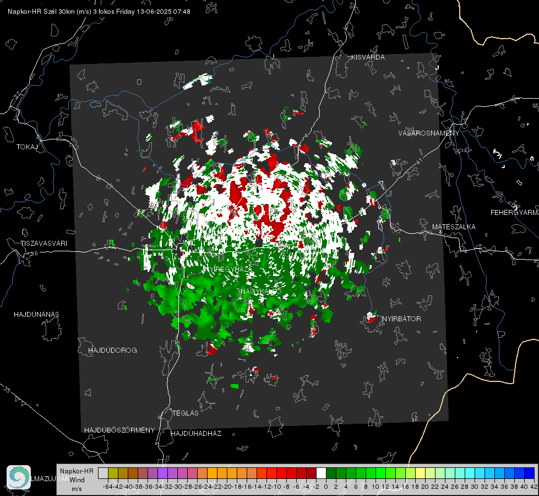This screenshot has height=496, width=539.
Task: Click the 'Napkor-HR' legend title
Action: pyautogui.click(x=77, y=471)
